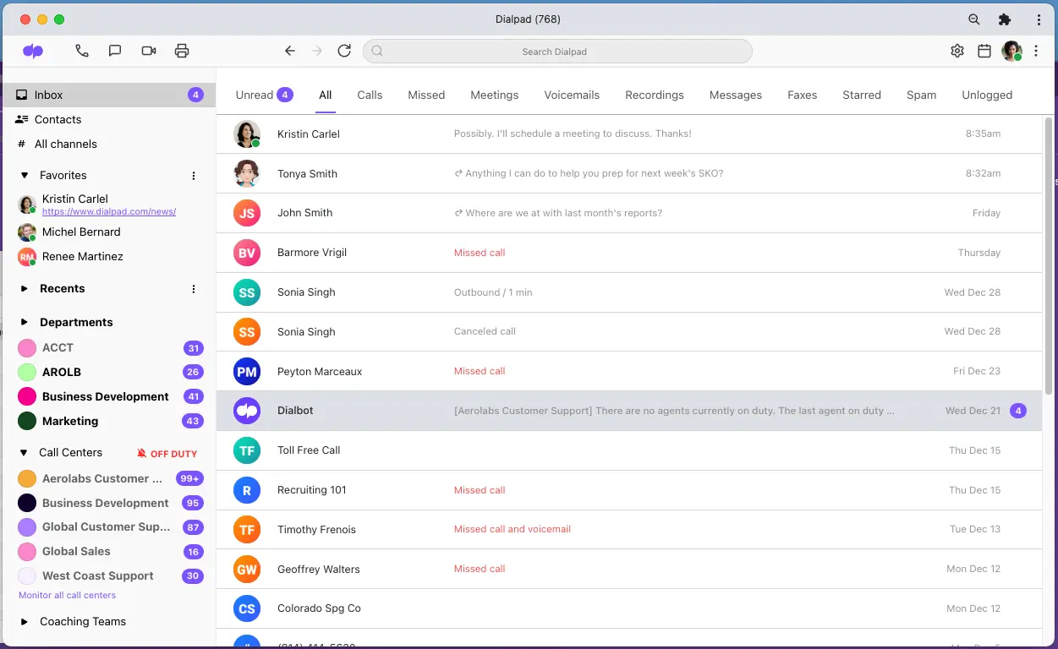Expand the Coaching Teams section

click(x=25, y=622)
